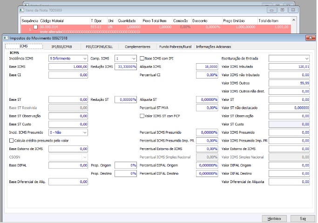Click the Base ICMS field

68,66
